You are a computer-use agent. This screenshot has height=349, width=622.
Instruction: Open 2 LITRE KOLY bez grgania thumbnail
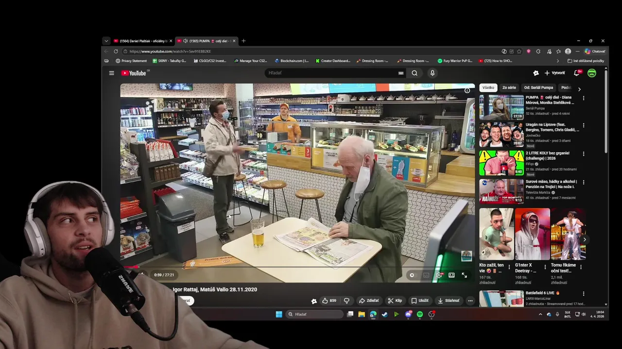pos(501,163)
